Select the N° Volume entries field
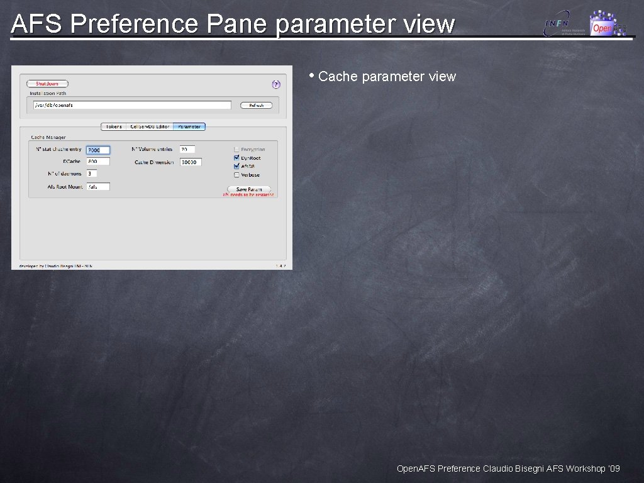 (x=189, y=149)
